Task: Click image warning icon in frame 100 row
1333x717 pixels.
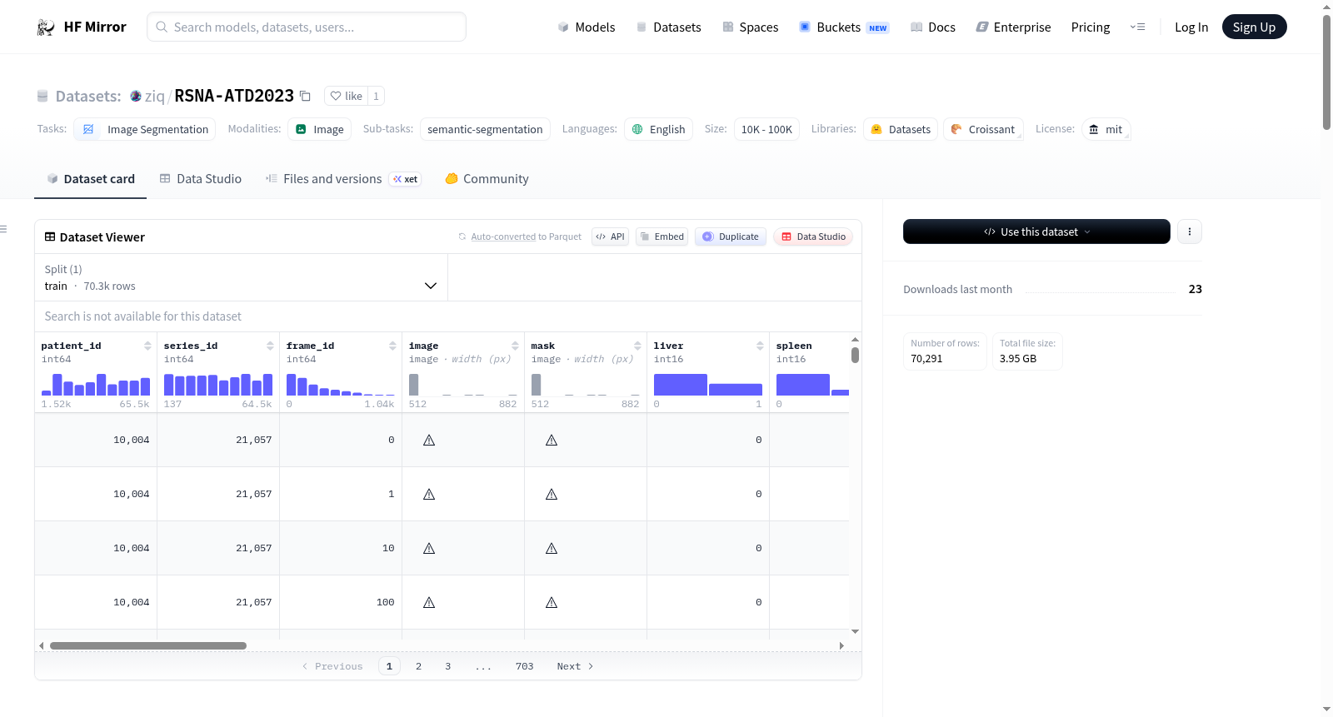Action: [429, 603]
